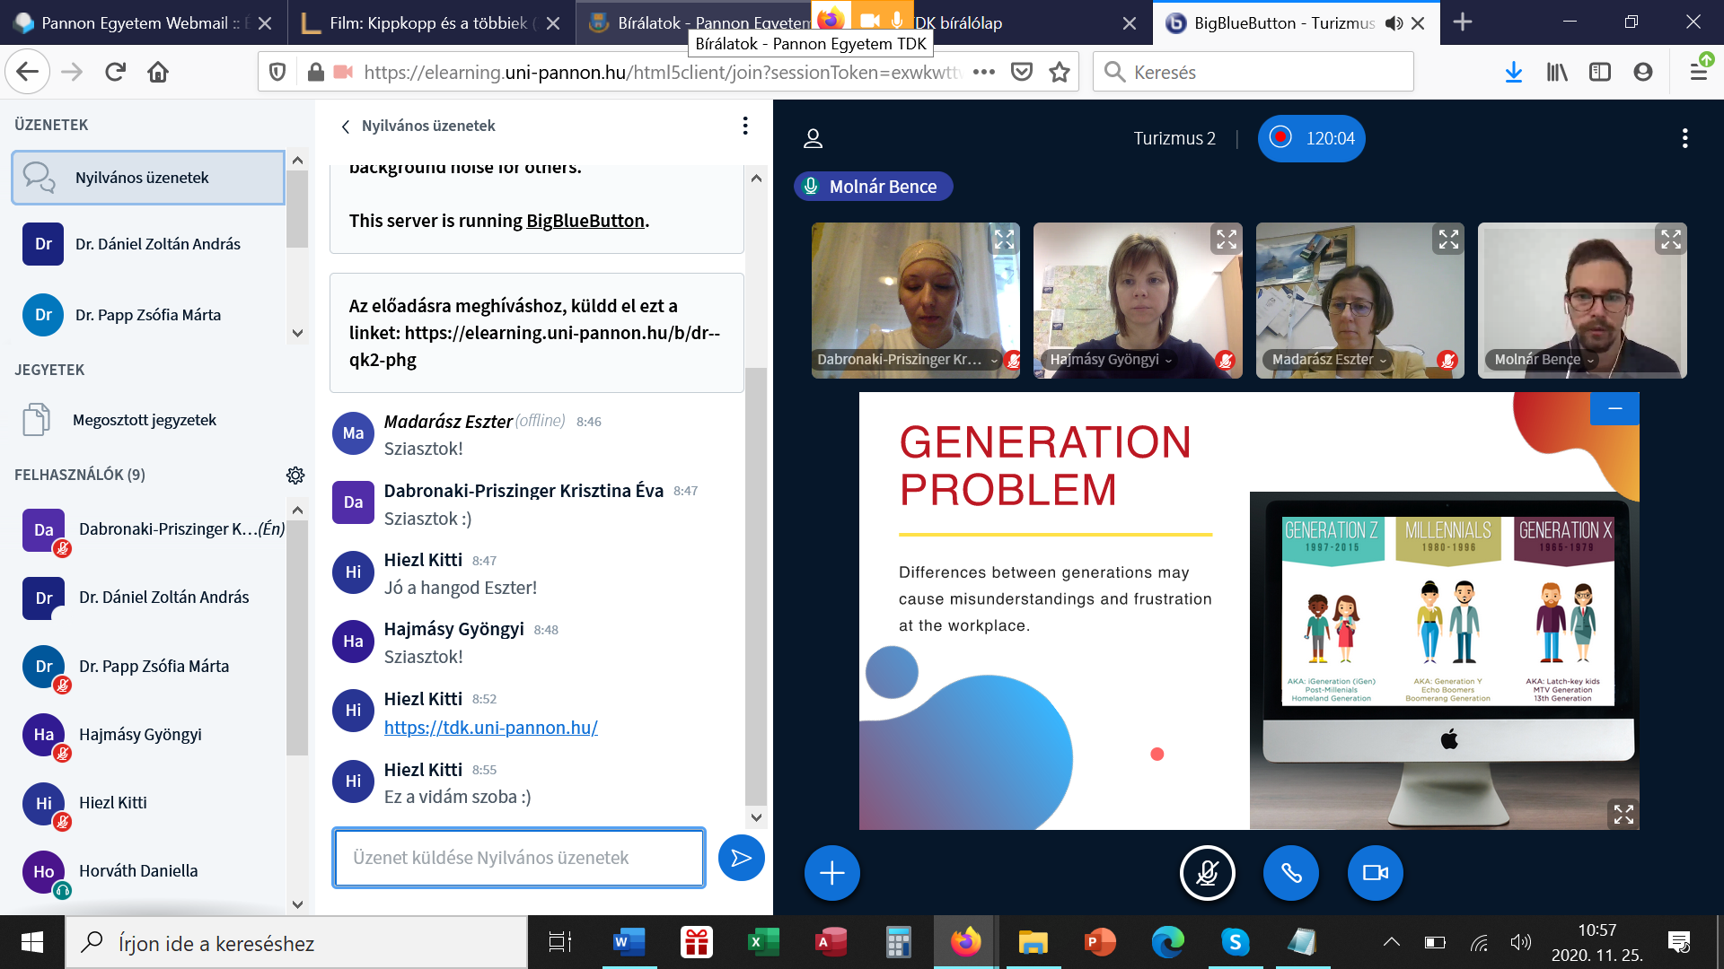Click the chat scrollbar down arrow

pos(756,817)
